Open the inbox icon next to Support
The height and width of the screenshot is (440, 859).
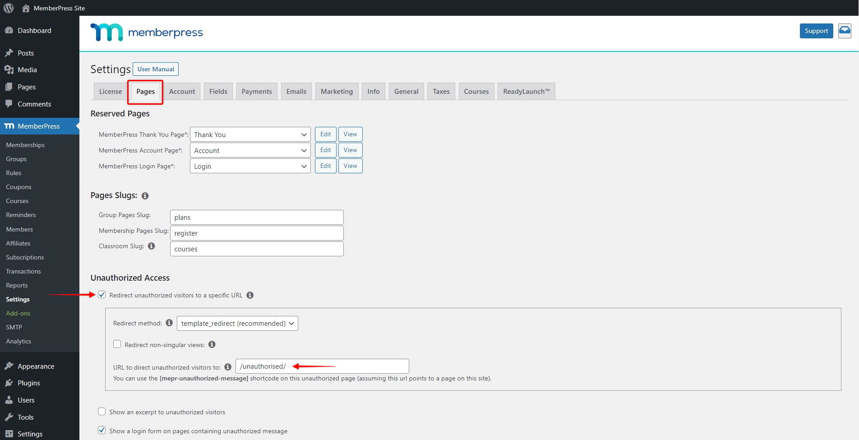point(845,31)
